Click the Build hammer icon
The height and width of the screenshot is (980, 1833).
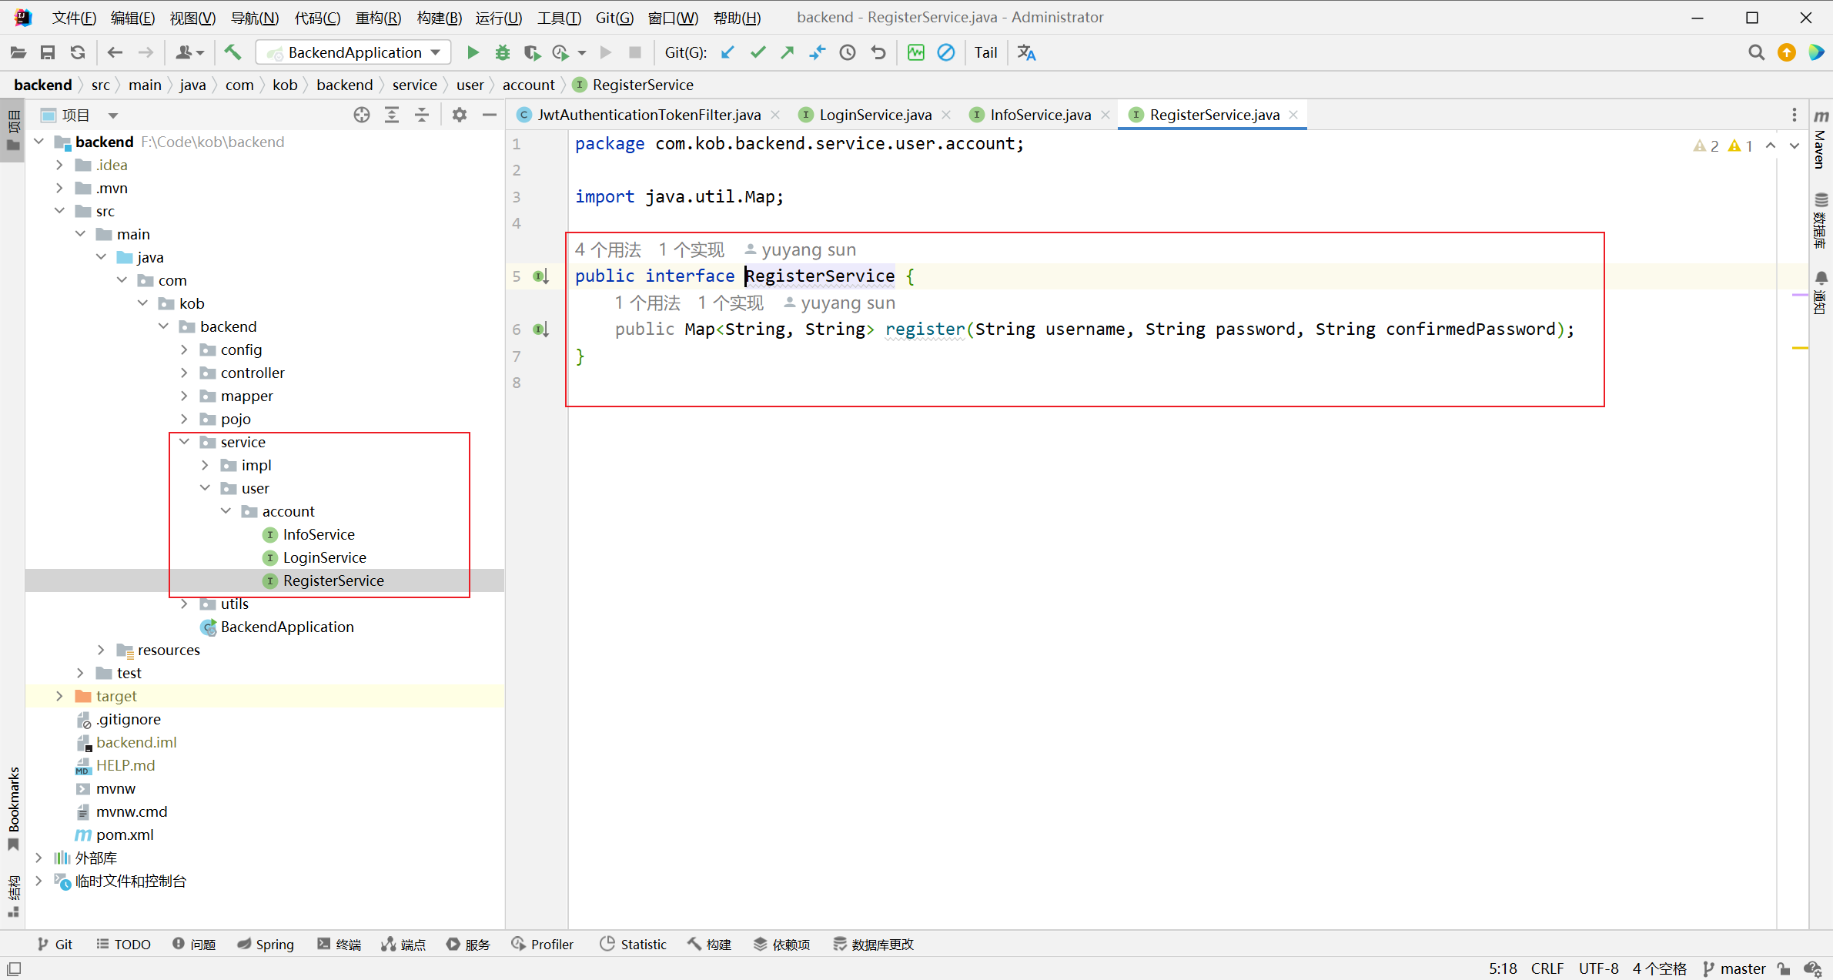(232, 52)
